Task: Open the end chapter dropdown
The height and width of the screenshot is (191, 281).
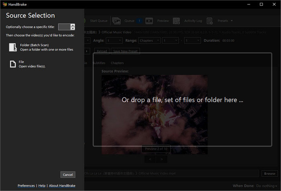Action: [x=192, y=41]
